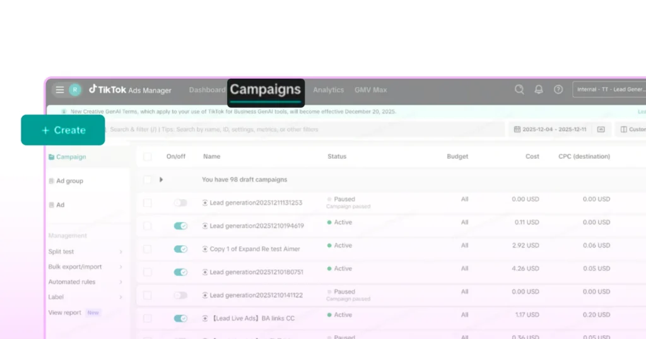Click the 2.92 USD cost value
The width and height of the screenshot is (646, 339).
tap(526, 245)
